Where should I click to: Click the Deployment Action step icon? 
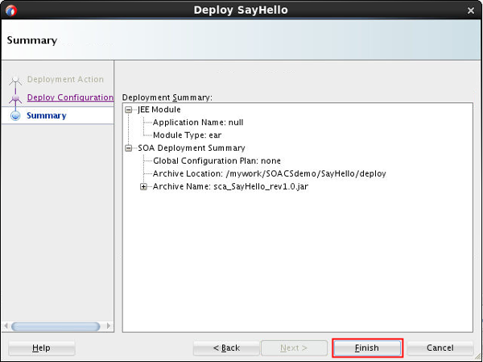tap(15, 80)
